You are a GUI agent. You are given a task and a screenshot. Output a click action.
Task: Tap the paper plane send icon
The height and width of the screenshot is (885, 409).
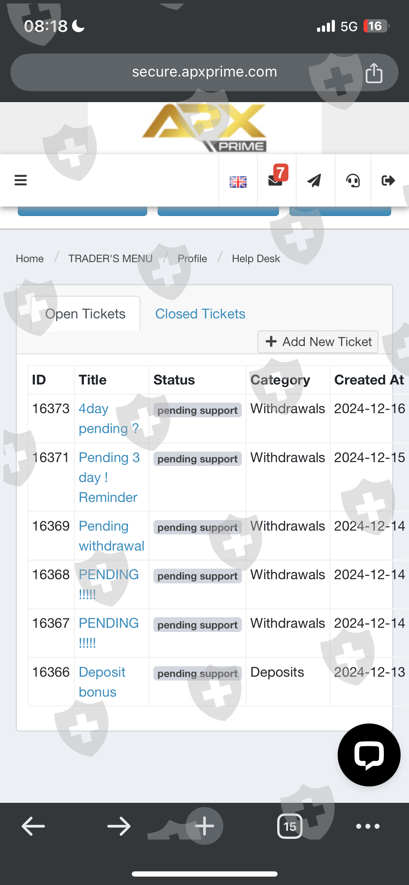coord(314,180)
